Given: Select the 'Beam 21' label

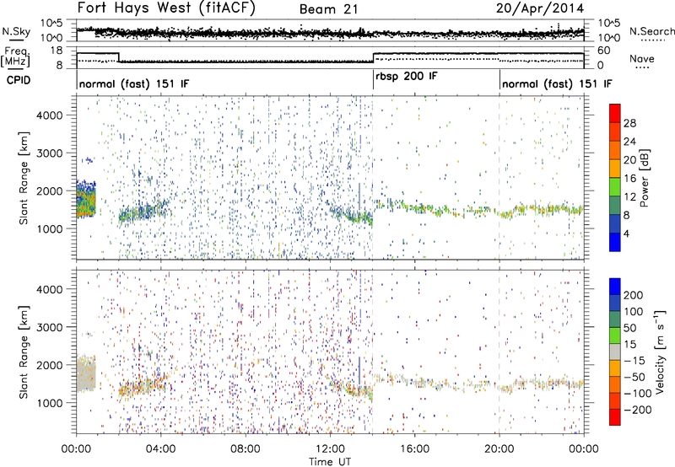Looking at the screenshot, I should coord(328,9).
